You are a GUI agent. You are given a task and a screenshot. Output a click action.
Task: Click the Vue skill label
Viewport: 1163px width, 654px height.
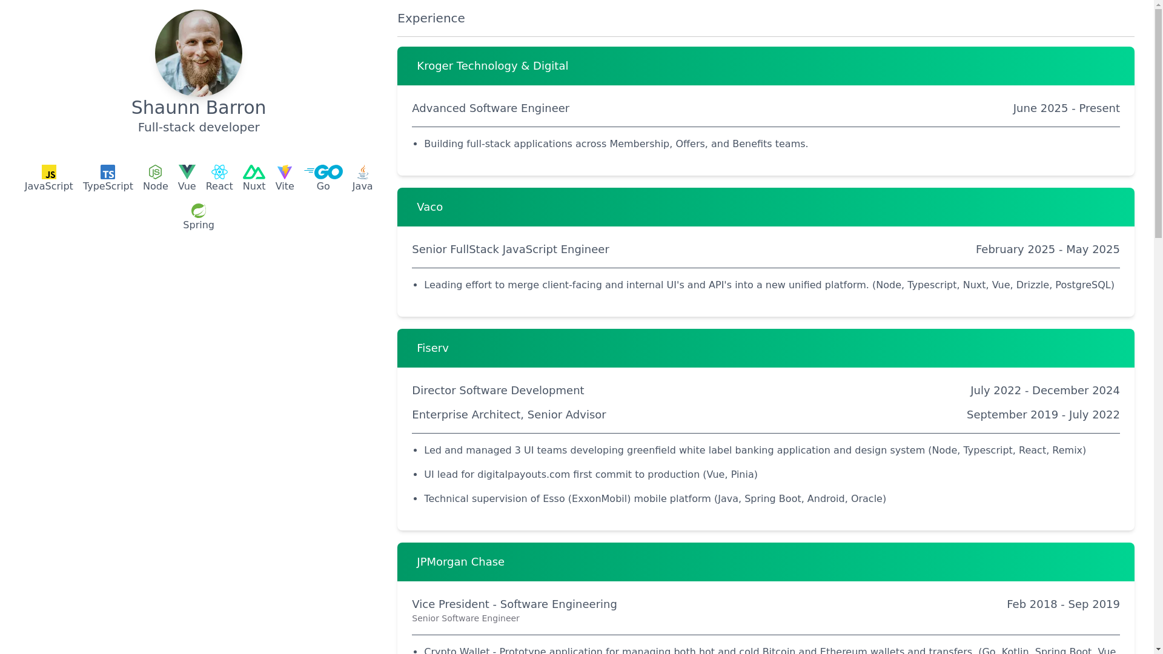click(187, 187)
